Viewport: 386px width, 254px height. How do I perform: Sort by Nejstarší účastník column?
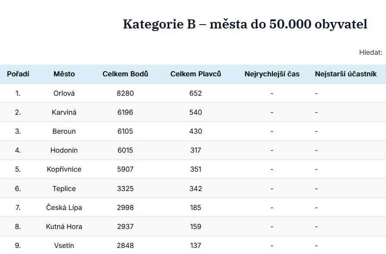pos(345,74)
